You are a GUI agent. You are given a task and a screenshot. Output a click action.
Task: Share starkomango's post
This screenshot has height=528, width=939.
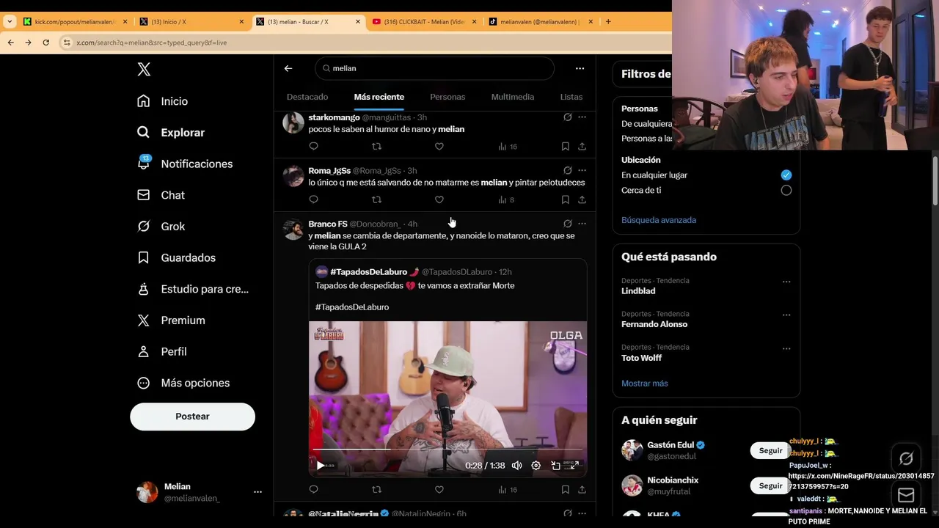[x=582, y=147]
